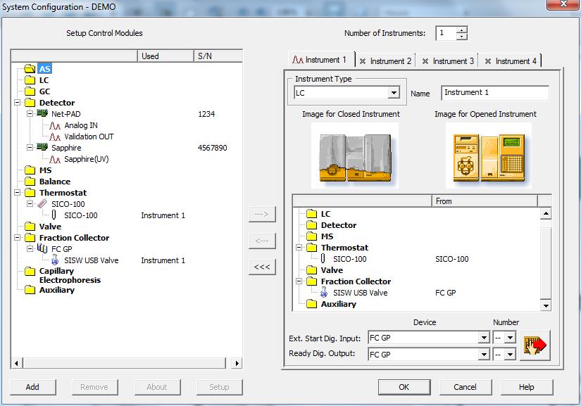Click the From column header
Screen dimensions: 581x406
[485, 201]
